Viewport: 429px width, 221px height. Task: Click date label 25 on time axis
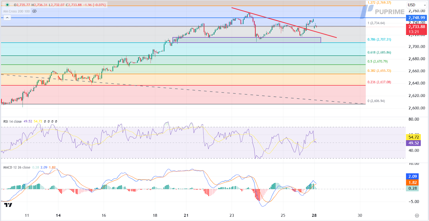(x=283, y=215)
